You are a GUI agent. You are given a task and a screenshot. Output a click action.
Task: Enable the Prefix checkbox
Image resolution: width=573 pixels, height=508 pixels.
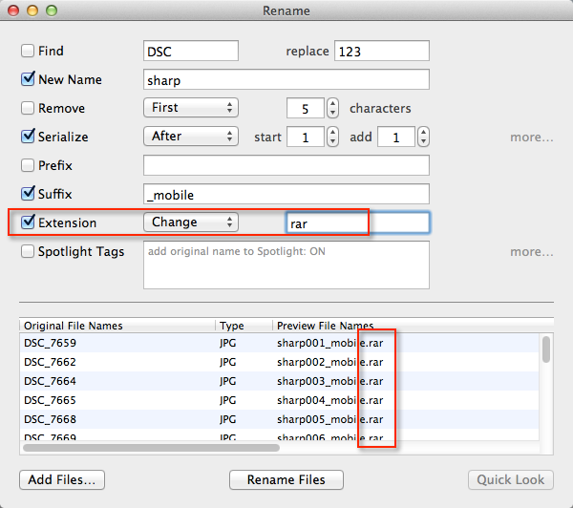click(28, 165)
